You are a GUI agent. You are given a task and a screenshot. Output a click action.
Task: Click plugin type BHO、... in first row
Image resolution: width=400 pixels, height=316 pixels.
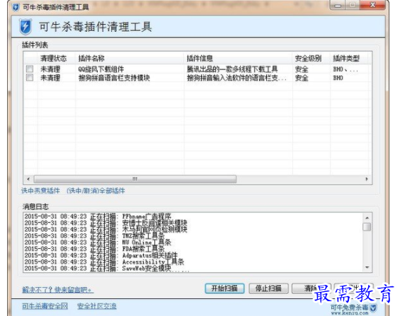pyautogui.click(x=345, y=69)
